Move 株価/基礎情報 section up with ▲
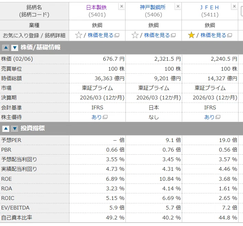243x226 pixels. (x=6, y=48)
